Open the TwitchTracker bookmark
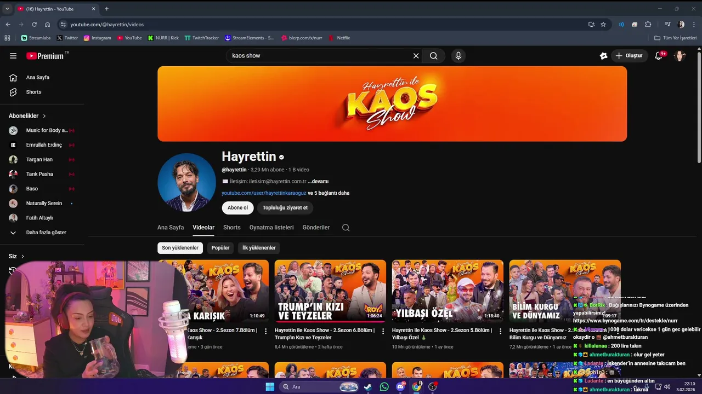 [201, 38]
